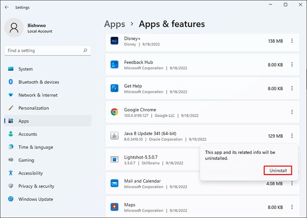Open Accounts settings
307x218 pixels.
[48, 134]
